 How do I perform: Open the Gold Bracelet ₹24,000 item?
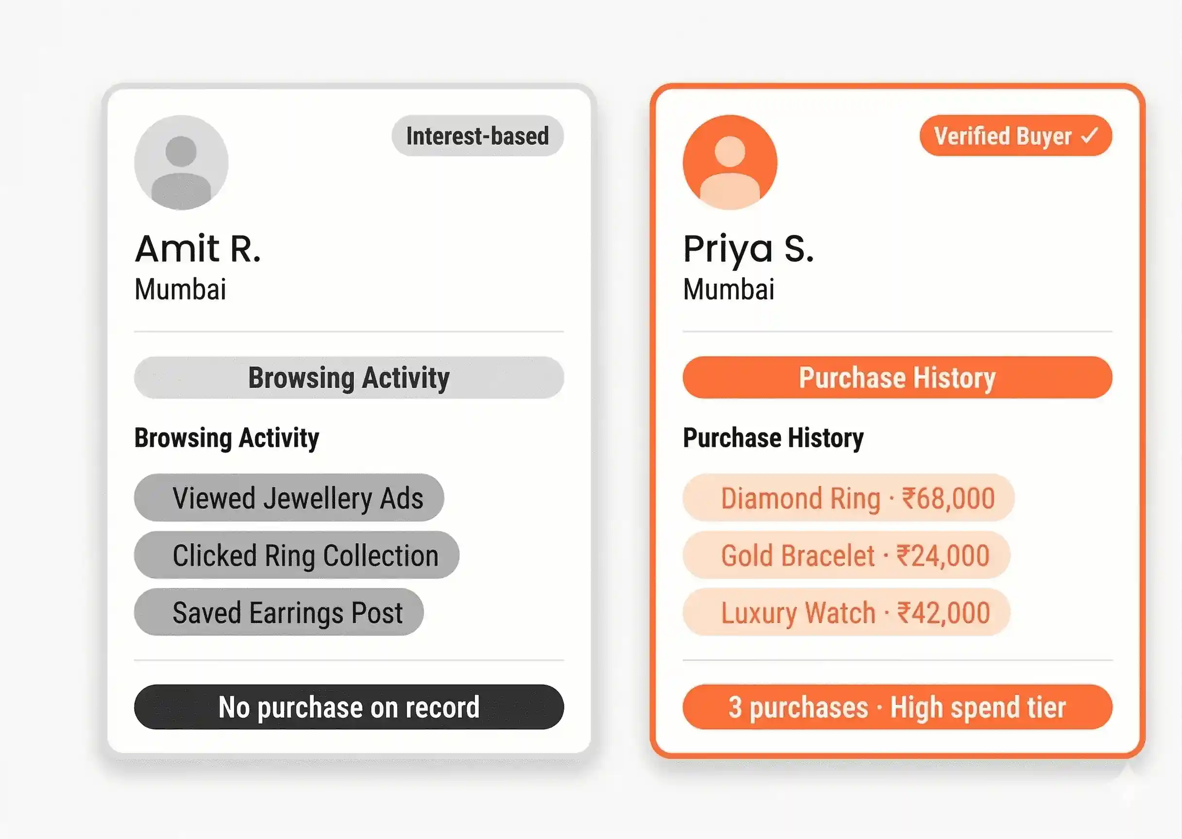tap(846, 555)
